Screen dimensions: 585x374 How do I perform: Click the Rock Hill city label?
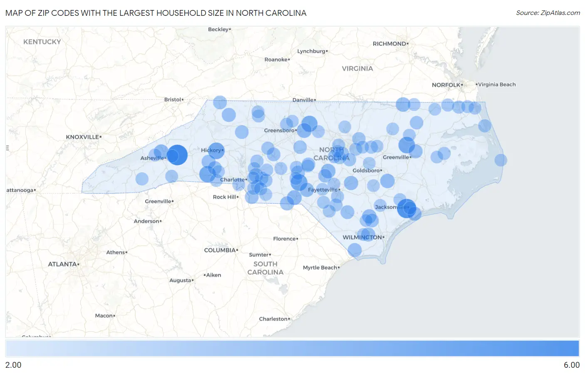225,197
